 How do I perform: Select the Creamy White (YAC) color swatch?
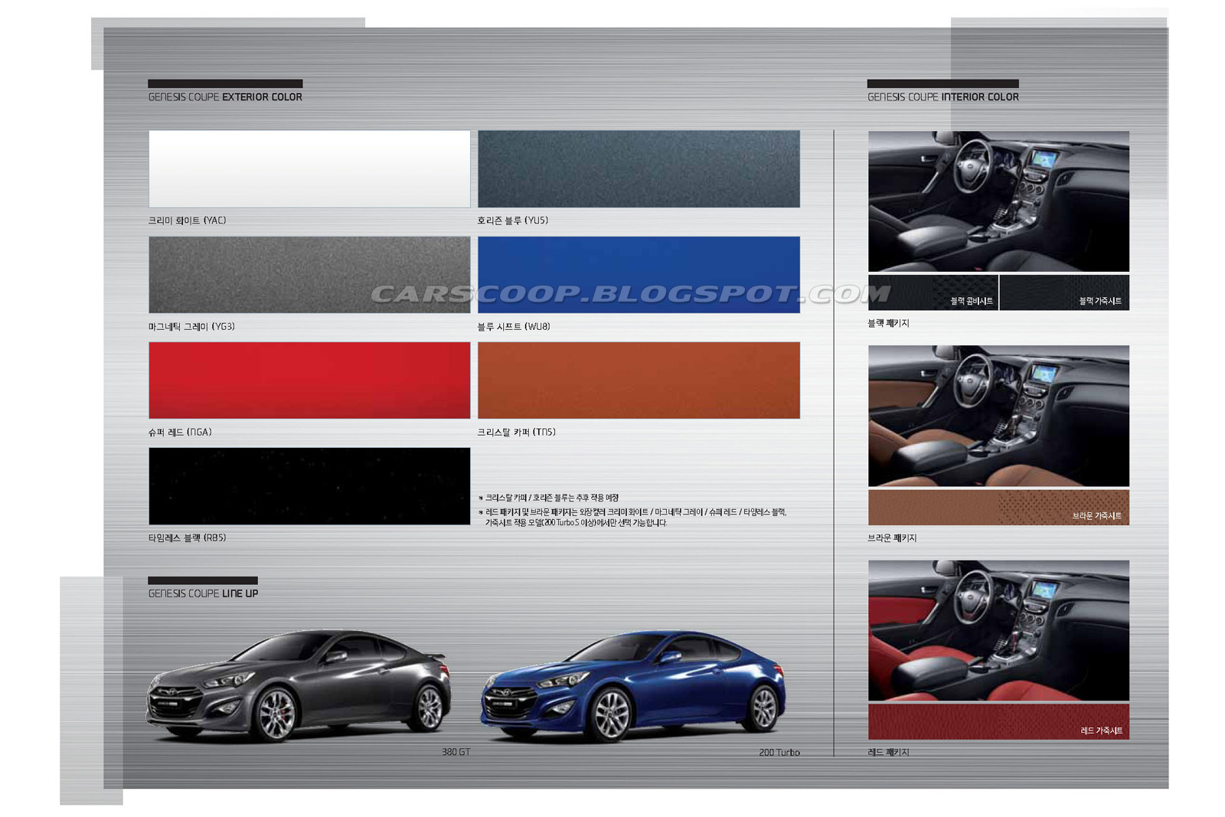(309, 168)
